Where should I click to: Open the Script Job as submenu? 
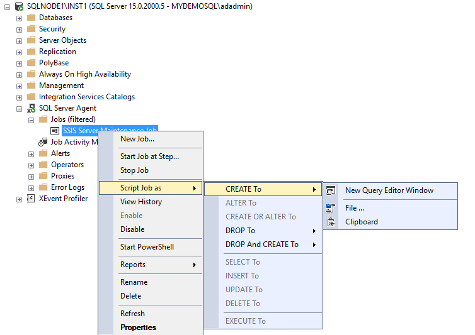click(x=151, y=188)
